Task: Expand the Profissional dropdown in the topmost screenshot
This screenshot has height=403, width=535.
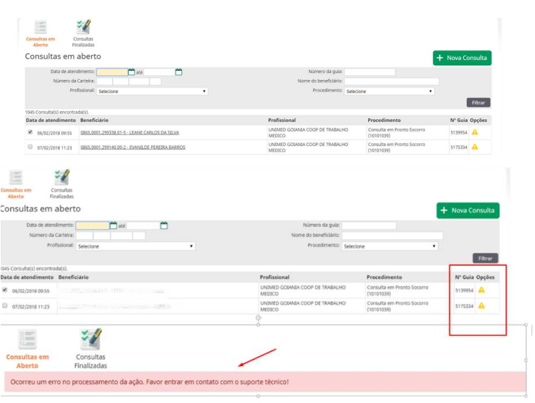Action: tap(152, 91)
